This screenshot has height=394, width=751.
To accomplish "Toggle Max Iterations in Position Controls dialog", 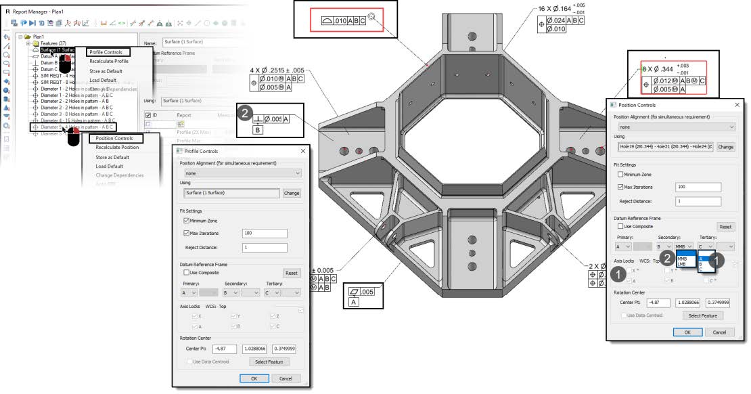I will (622, 187).
